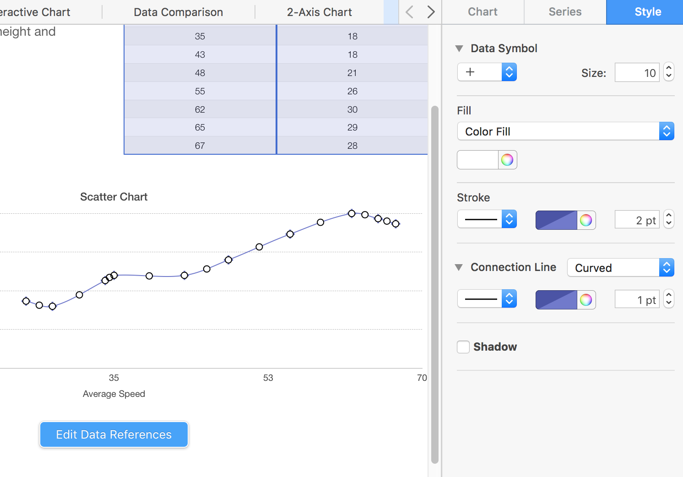Viewport: 683px width, 477px height.
Task: Open the data symbol shape dropdown
Action: pos(487,72)
